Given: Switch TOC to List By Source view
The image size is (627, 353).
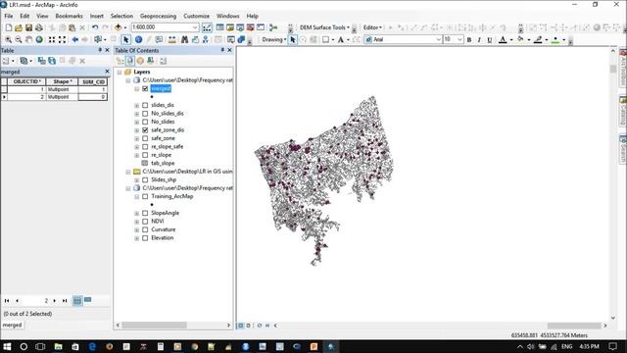Looking at the screenshot, I should click(130, 61).
